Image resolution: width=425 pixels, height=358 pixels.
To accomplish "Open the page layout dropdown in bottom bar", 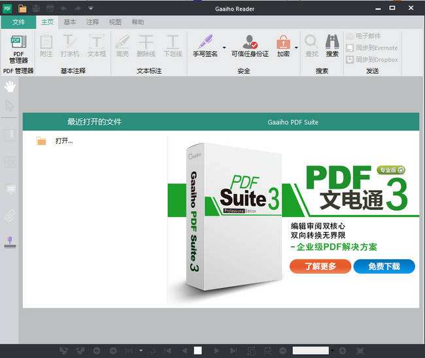I will click(141, 351).
